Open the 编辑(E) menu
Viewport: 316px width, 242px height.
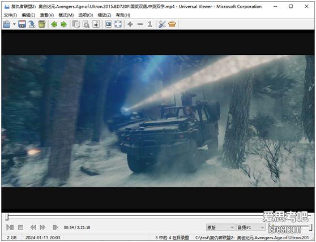tap(28, 15)
